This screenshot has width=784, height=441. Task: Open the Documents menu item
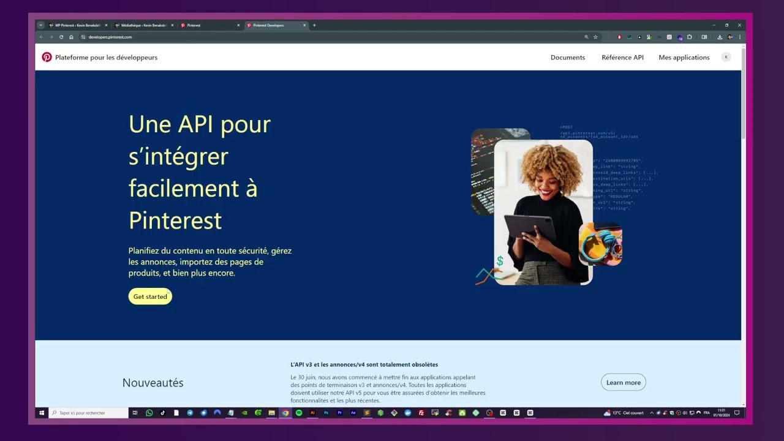coord(568,57)
